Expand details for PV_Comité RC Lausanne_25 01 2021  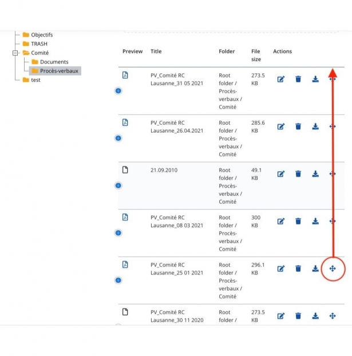click(x=118, y=280)
